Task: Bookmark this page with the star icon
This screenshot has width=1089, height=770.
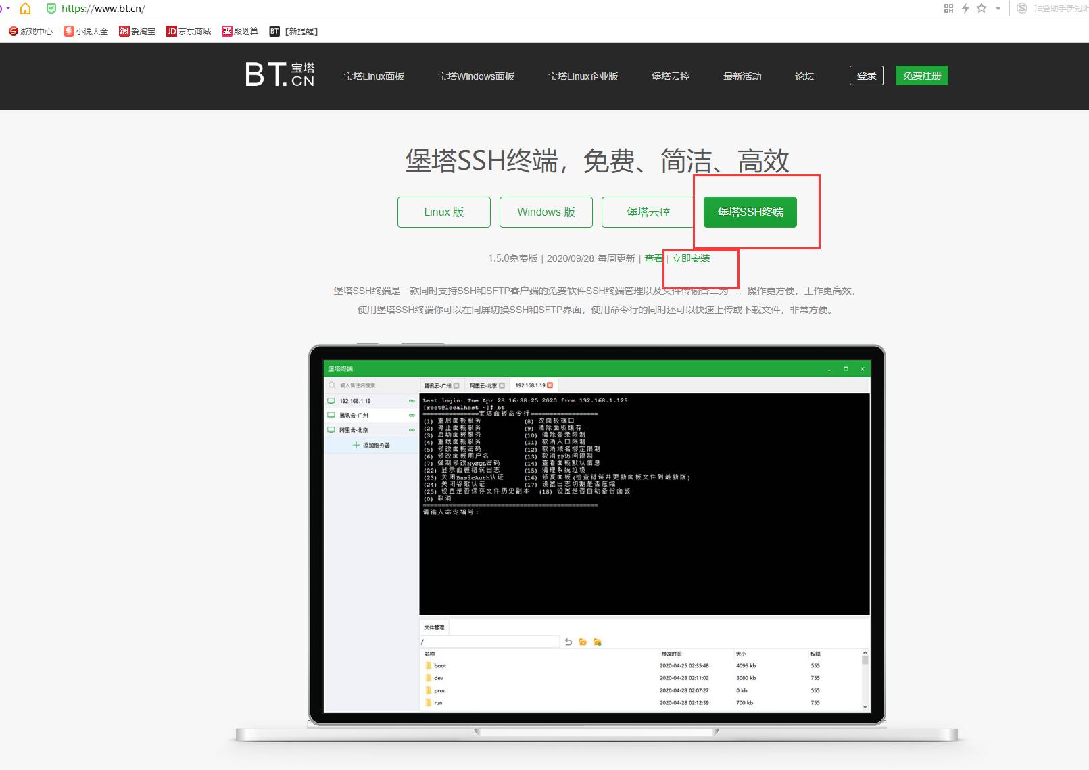Action: click(x=982, y=8)
